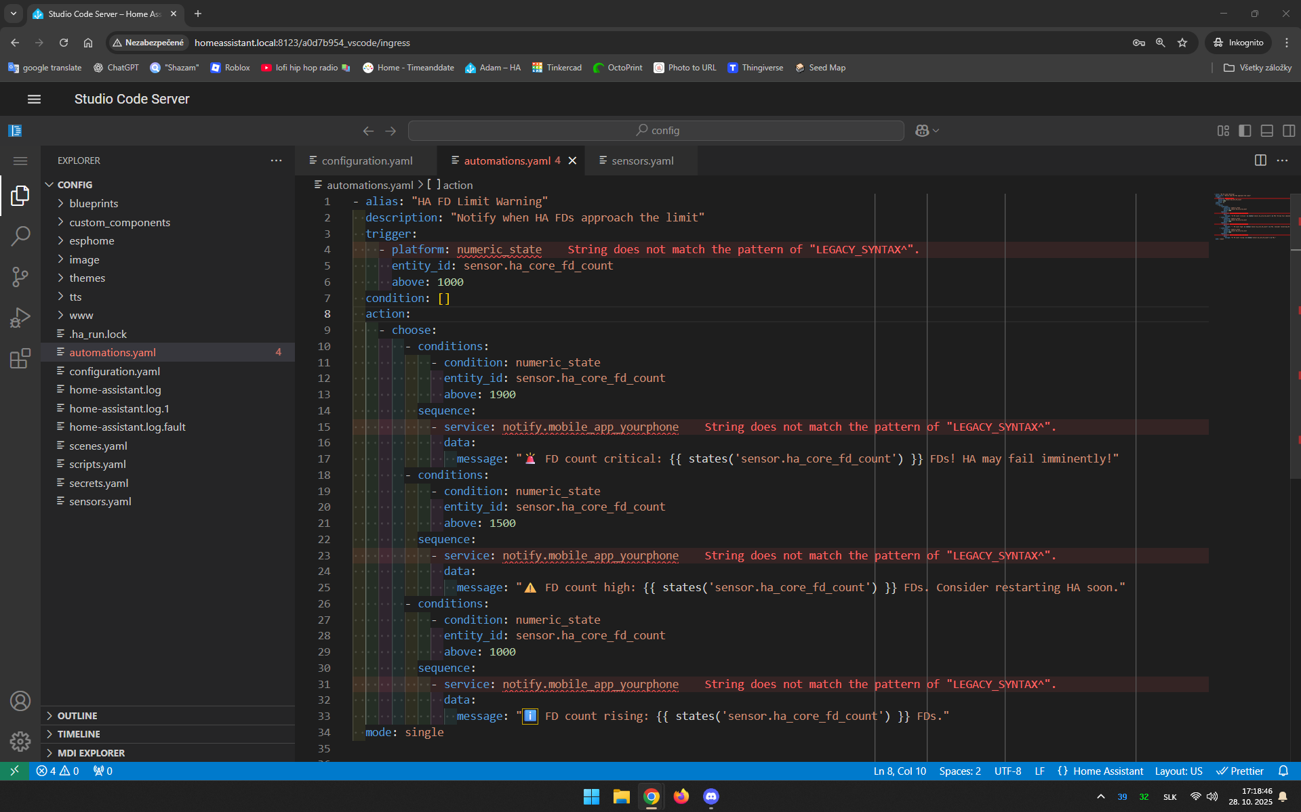Open the Search view in activity bar
Image resolution: width=1301 pixels, height=812 pixels.
click(x=20, y=236)
